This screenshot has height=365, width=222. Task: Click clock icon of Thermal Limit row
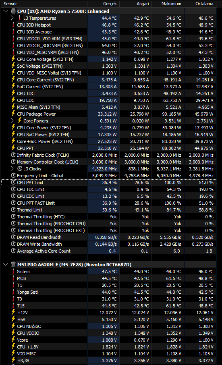[13, 210]
